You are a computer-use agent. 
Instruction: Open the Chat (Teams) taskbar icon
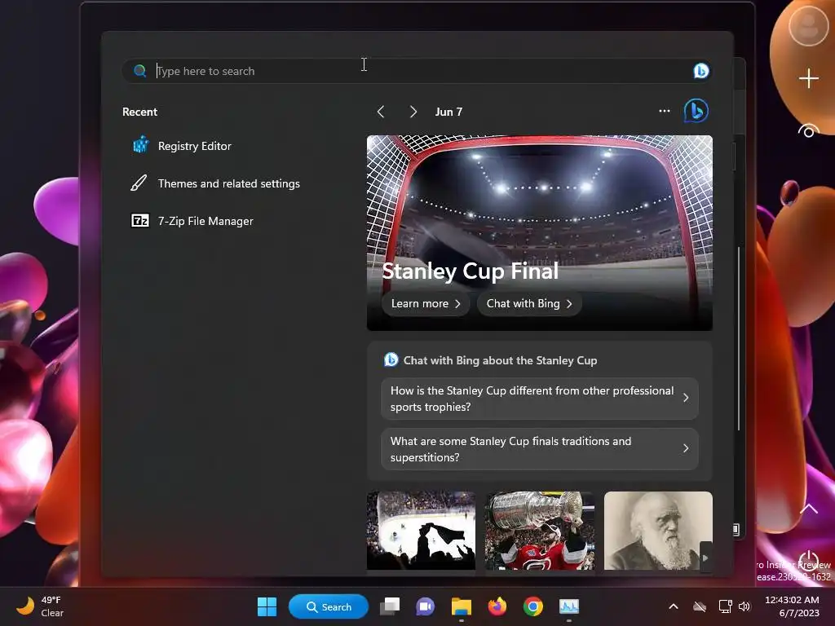425,606
